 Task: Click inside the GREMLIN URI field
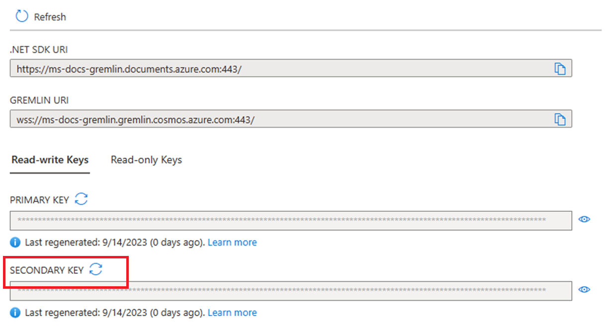291,119
